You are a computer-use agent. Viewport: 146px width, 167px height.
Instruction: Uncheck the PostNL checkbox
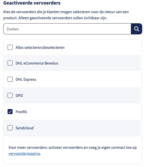[10, 112]
